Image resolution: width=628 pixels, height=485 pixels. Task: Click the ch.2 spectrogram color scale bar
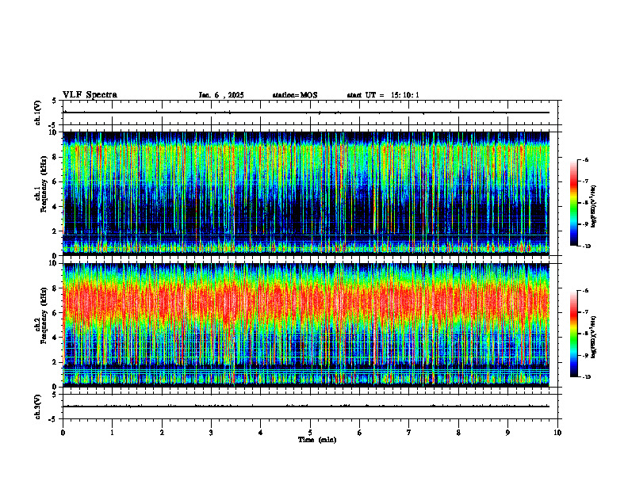coord(573,334)
